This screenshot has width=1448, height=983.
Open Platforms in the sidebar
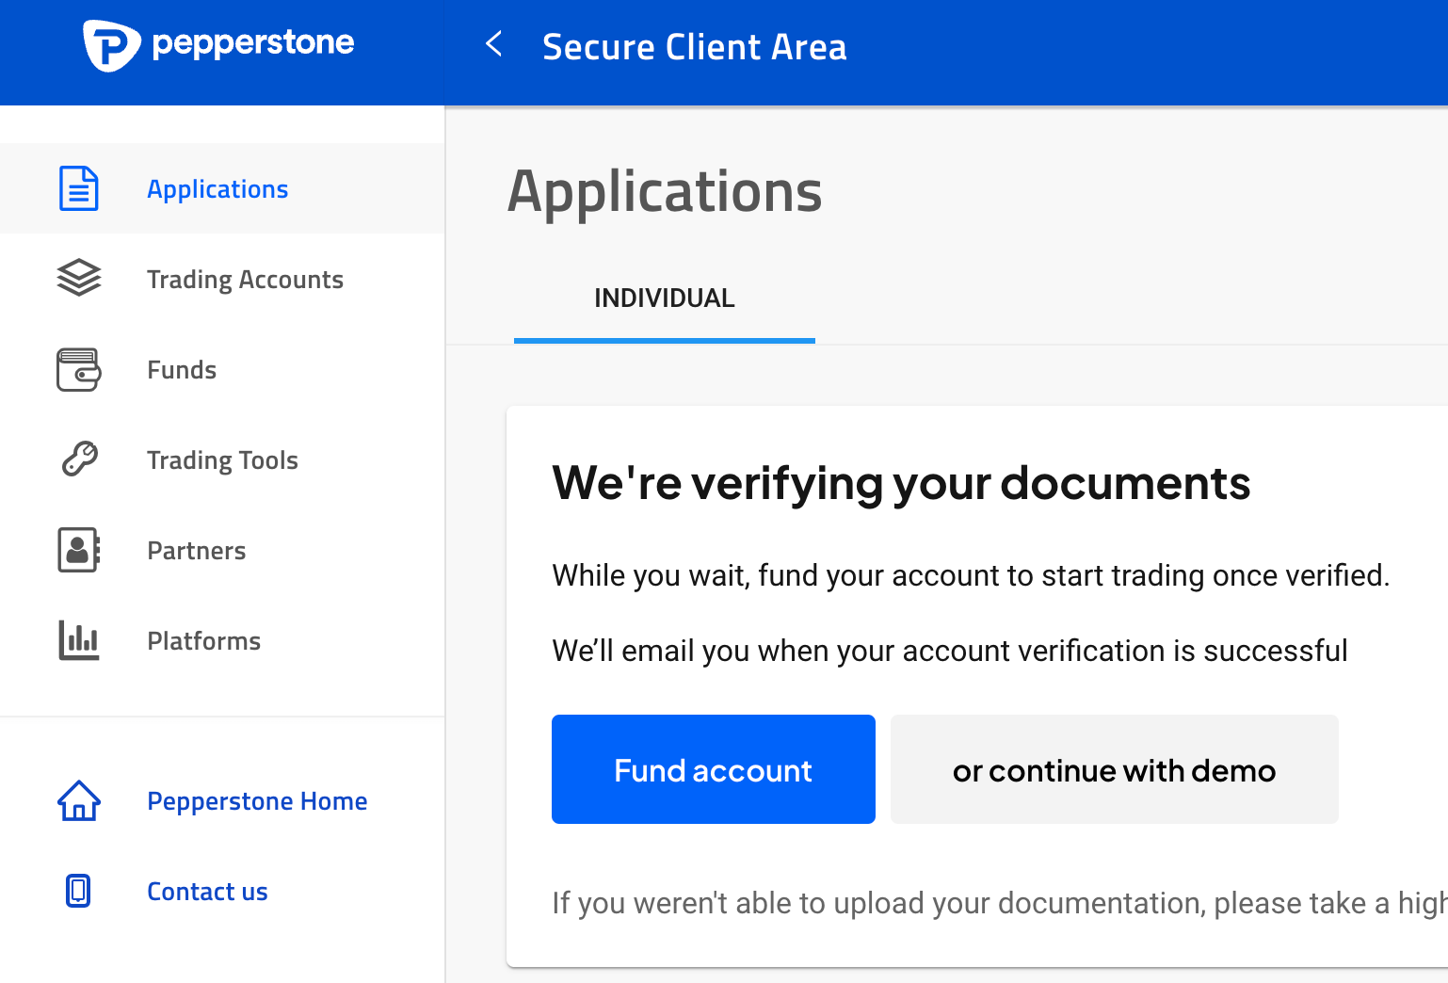coord(222,640)
